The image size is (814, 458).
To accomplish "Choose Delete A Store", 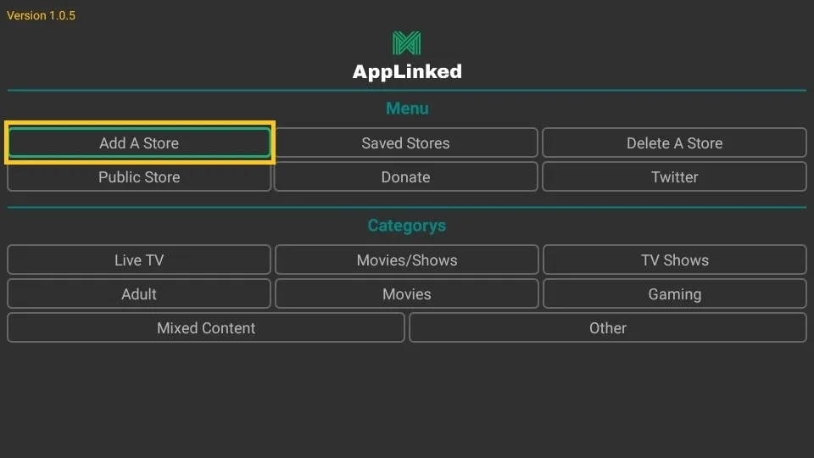I will [674, 142].
